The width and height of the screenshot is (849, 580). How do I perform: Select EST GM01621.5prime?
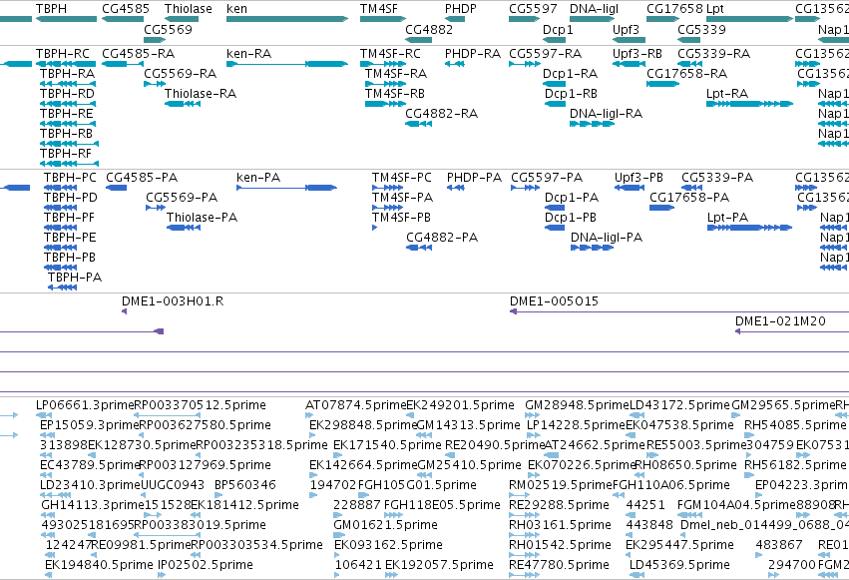385,525
